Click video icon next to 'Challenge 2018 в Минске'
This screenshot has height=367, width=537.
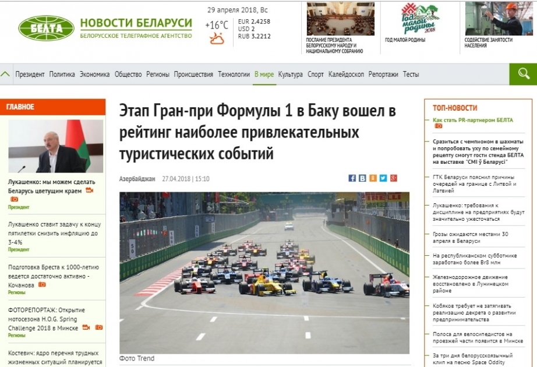86,327
